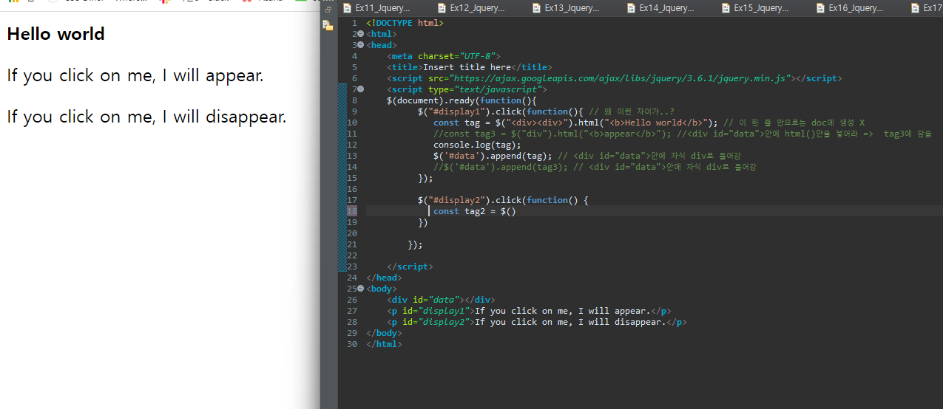Click the bold 'Hello world' text in browser
943x409 pixels.
point(55,34)
